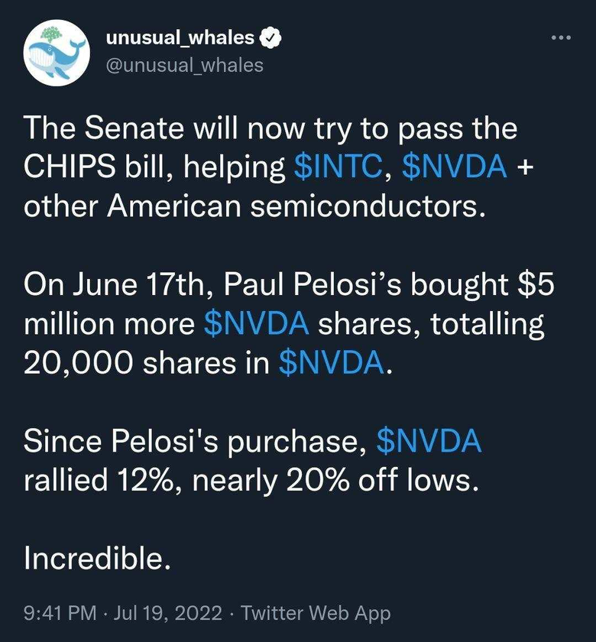The image size is (596, 642).
Task: Open the three-dot more options menu
Action: (561, 37)
